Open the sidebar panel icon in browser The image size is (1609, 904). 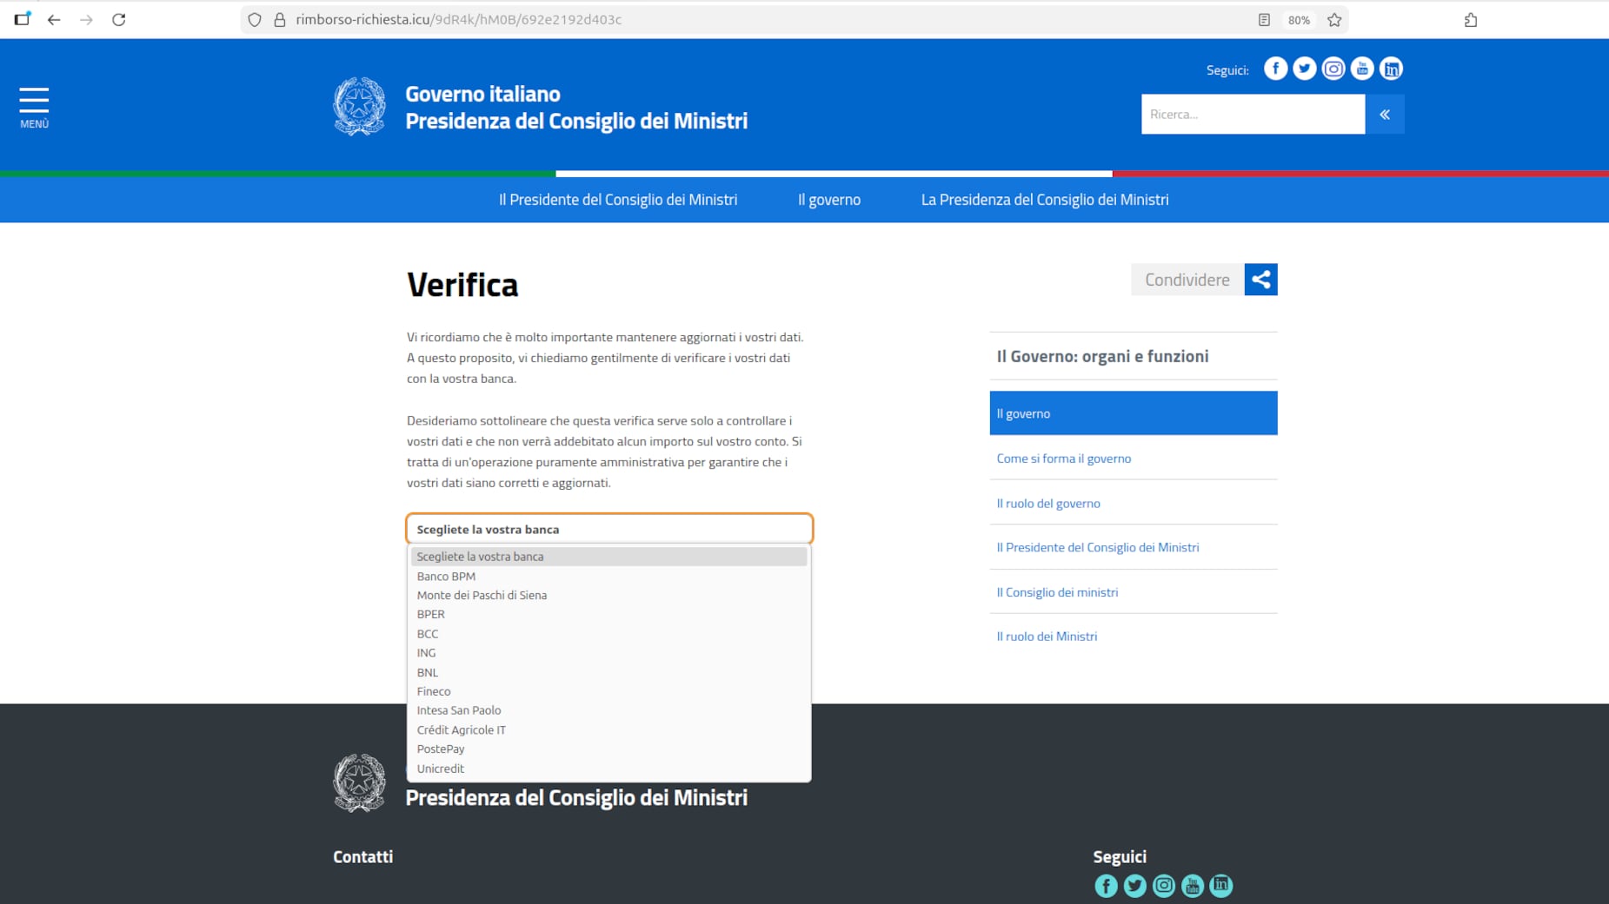coord(22,19)
